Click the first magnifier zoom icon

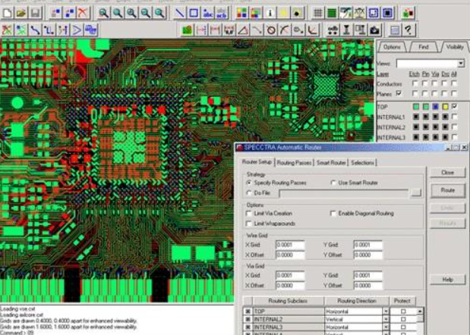coord(104,13)
